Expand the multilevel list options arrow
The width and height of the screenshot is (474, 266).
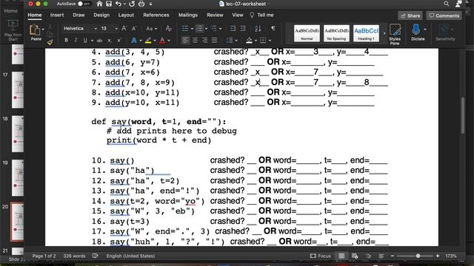point(220,29)
